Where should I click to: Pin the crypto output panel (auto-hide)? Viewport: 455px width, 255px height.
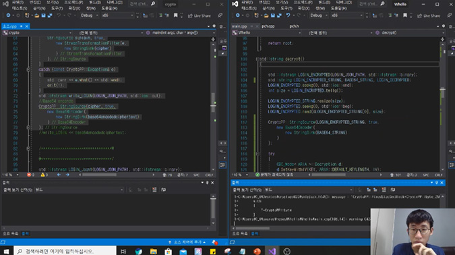click(x=207, y=183)
